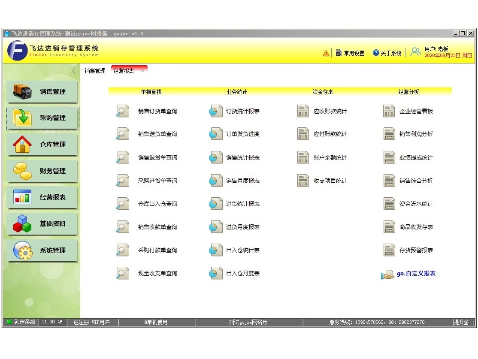Click the report icon for 应收账款统计

point(303,111)
